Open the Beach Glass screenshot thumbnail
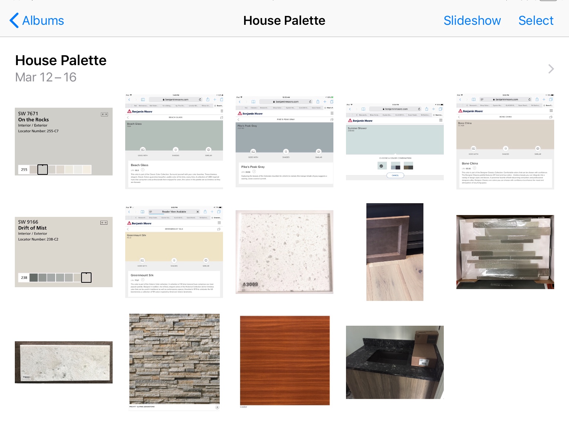 (174, 141)
